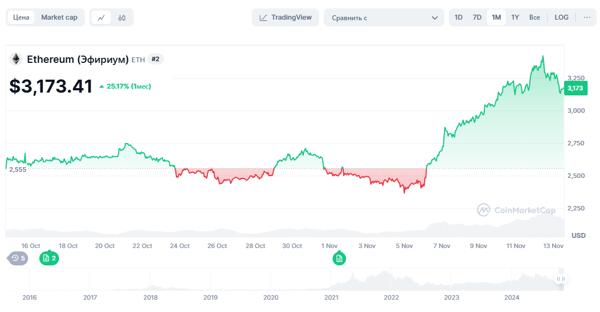Viewport: 600px width, 312px height.
Task: Click the 20 Oct axis label
Action: [105, 246]
